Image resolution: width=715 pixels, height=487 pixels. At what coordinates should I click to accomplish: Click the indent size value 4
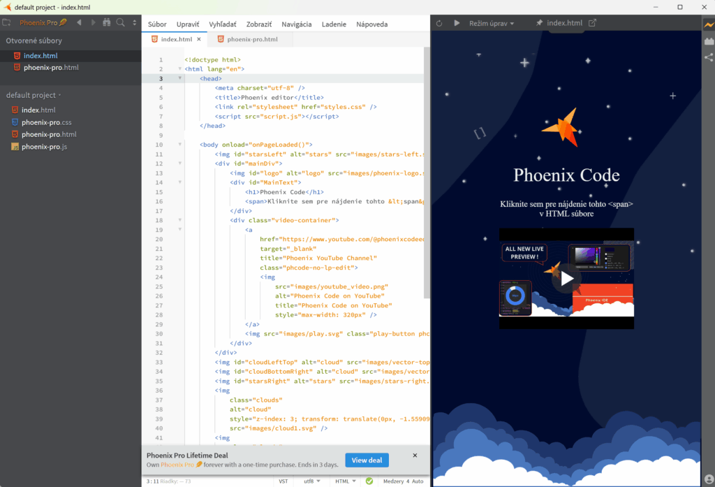[408, 481]
